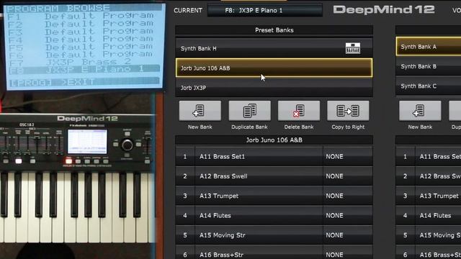Click the Delete Bank icon
This screenshot has height=259, width=461.
coord(299,111)
